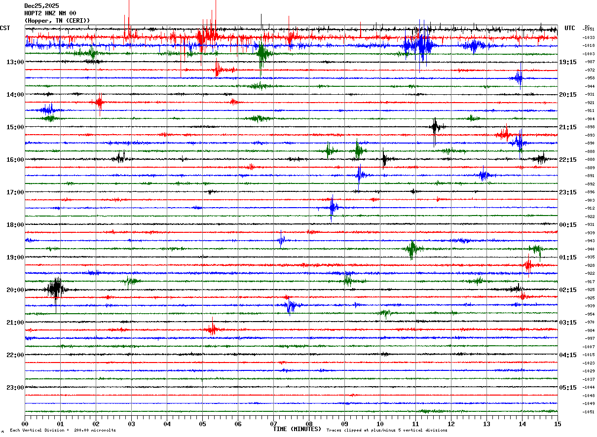Click the date label Dec25,2025
The height and width of the screenshot is (437, 597).
(x=41, y=6)
